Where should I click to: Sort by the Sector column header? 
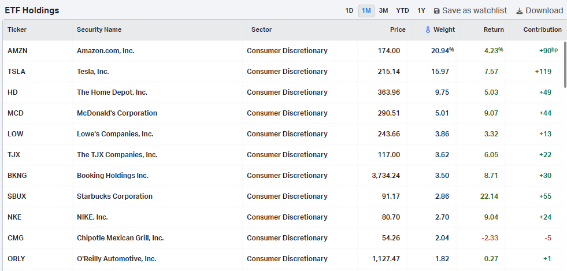(261, 29)
